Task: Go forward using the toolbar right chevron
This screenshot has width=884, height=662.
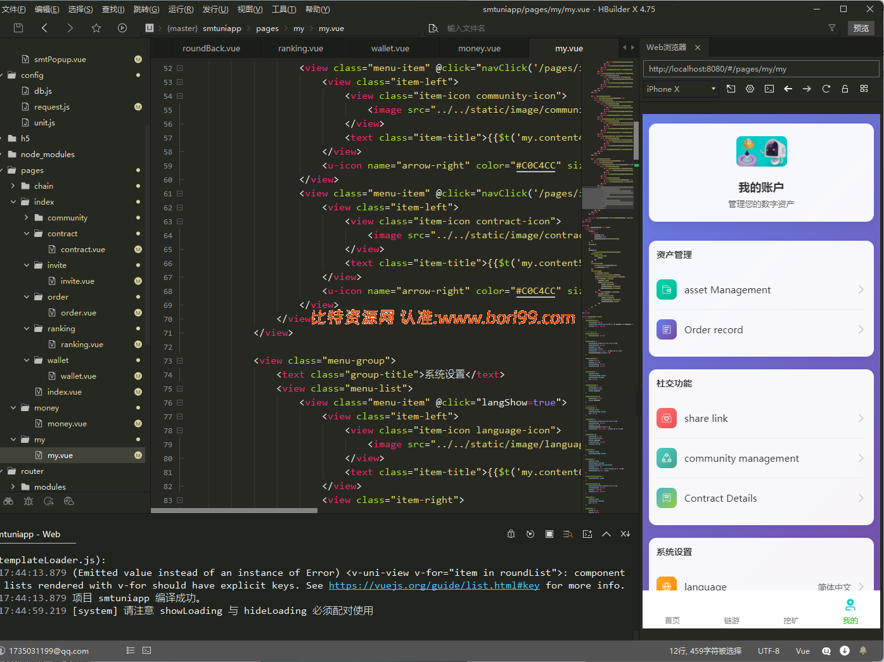Action: (70, 28)
